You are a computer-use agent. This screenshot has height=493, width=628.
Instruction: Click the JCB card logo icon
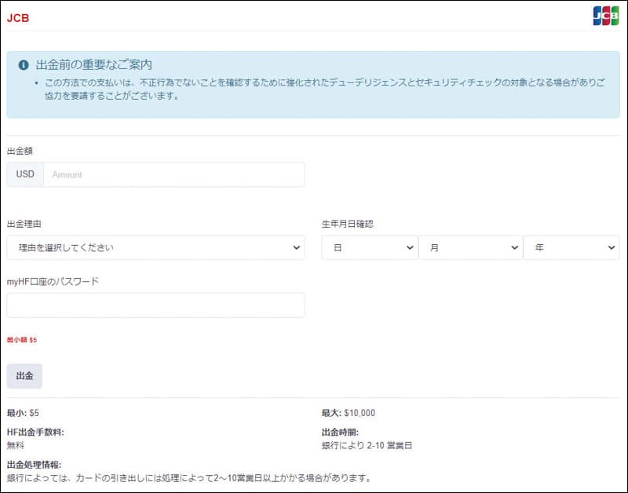click(605, 16)
